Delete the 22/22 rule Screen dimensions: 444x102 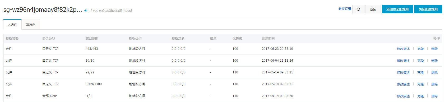click(434, 73)
